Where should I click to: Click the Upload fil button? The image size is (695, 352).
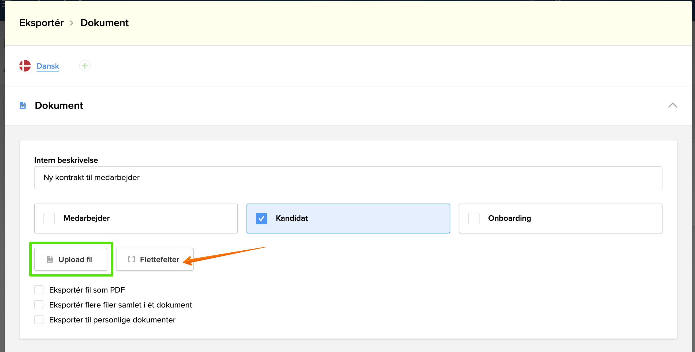71,259
